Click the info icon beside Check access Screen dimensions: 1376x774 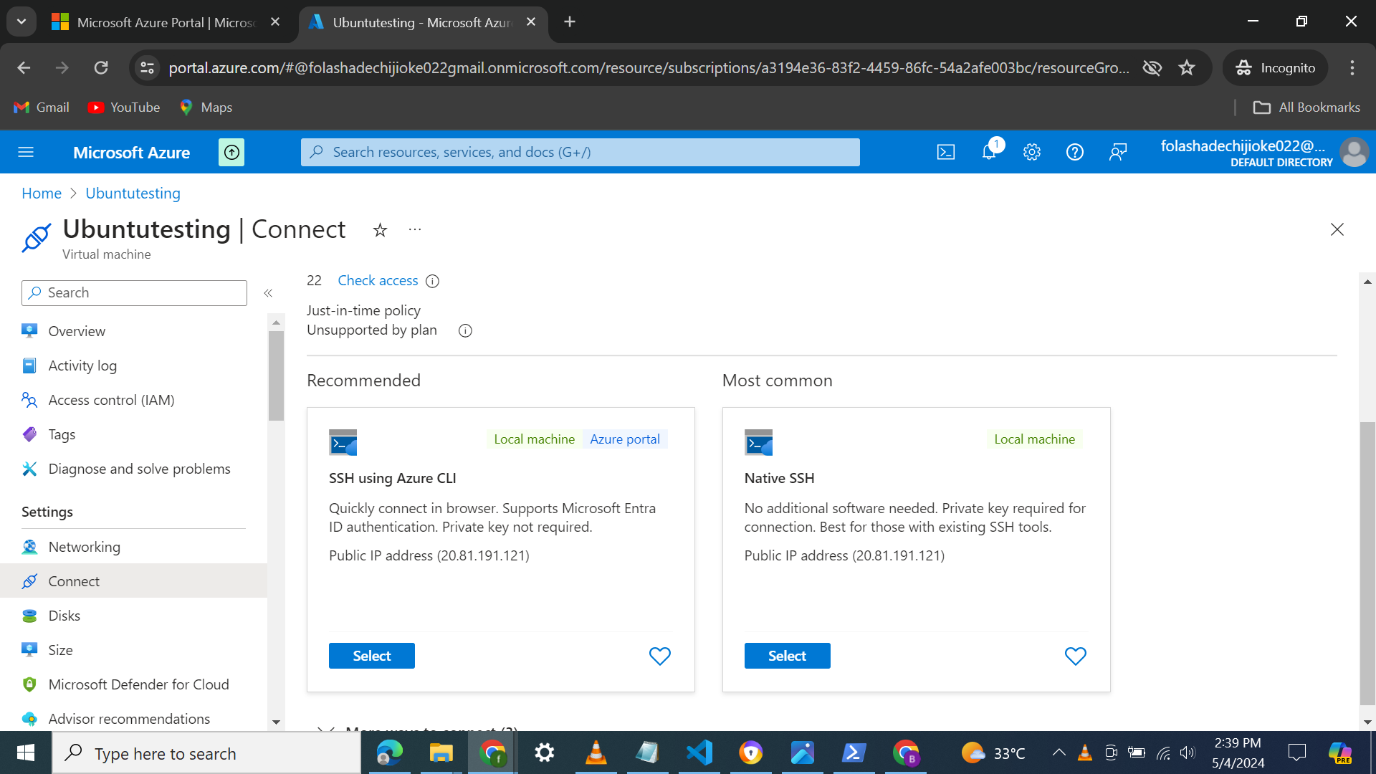432,281
